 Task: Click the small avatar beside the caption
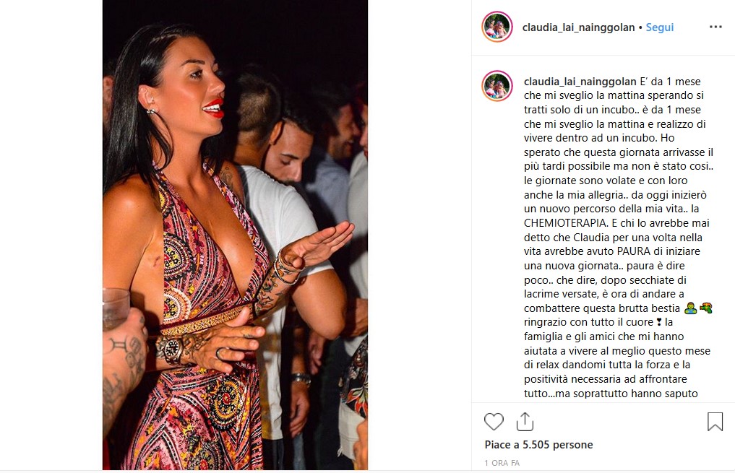[x=497, y=86]
